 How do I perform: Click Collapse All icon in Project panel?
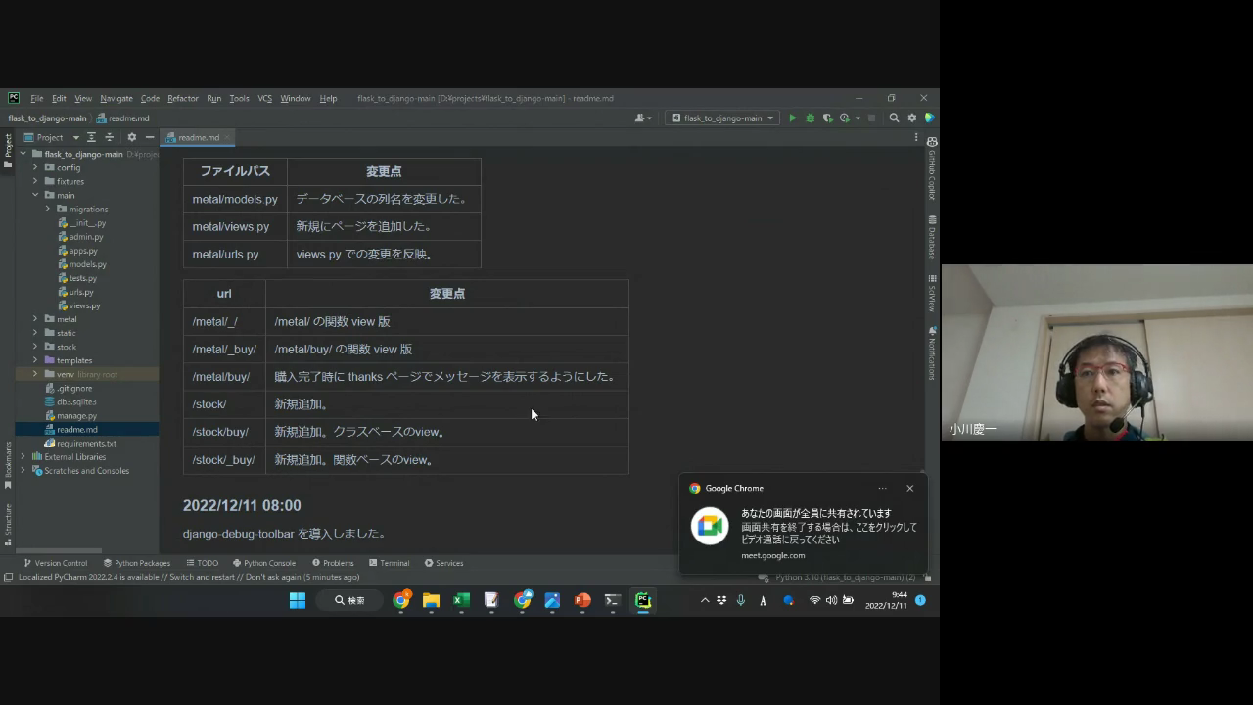pos(110,138)
